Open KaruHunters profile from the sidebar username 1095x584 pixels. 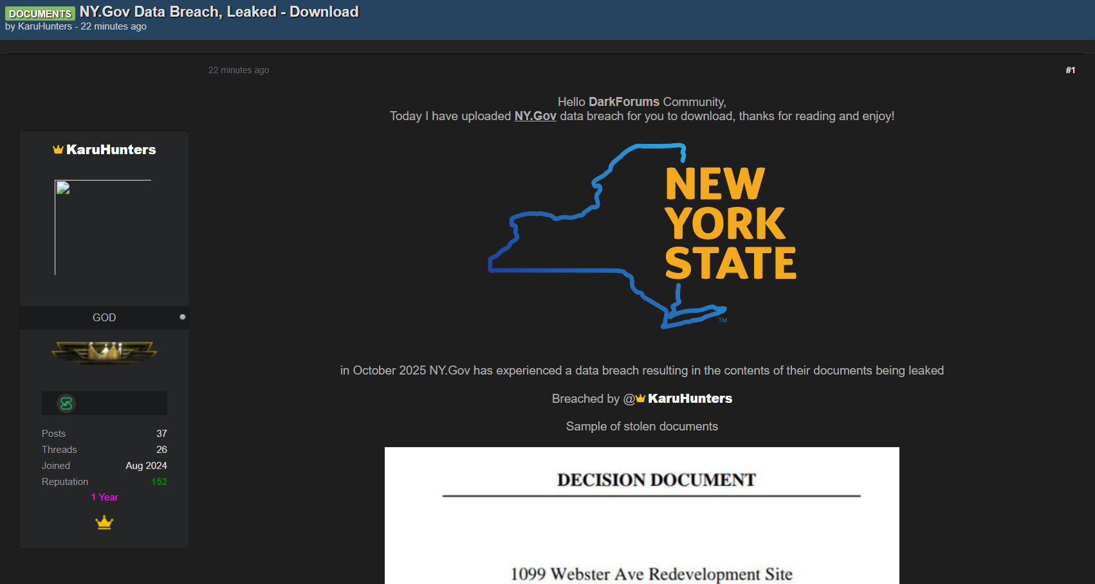(x=111, y=150)
